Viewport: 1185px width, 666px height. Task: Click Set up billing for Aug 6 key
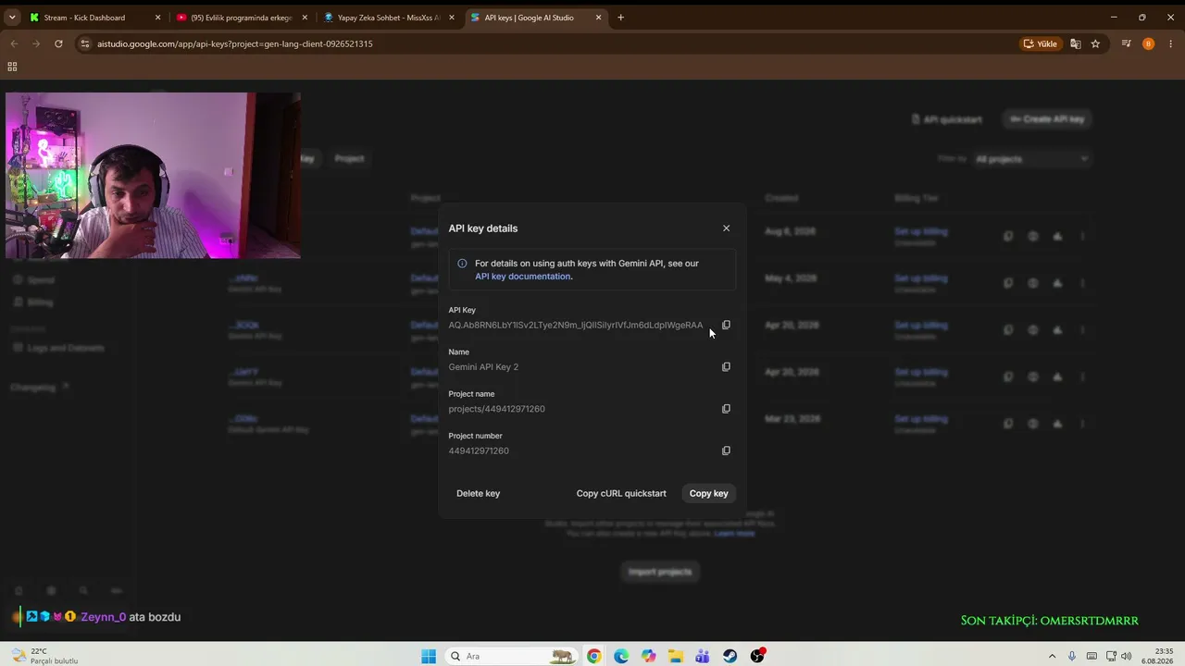[920, 231]
